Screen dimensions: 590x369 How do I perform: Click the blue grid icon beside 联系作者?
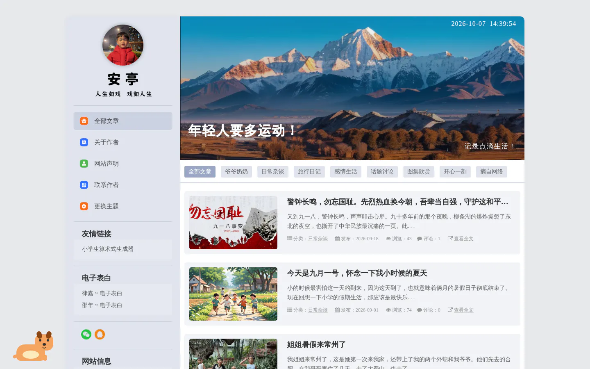click(x=84, y=185)
